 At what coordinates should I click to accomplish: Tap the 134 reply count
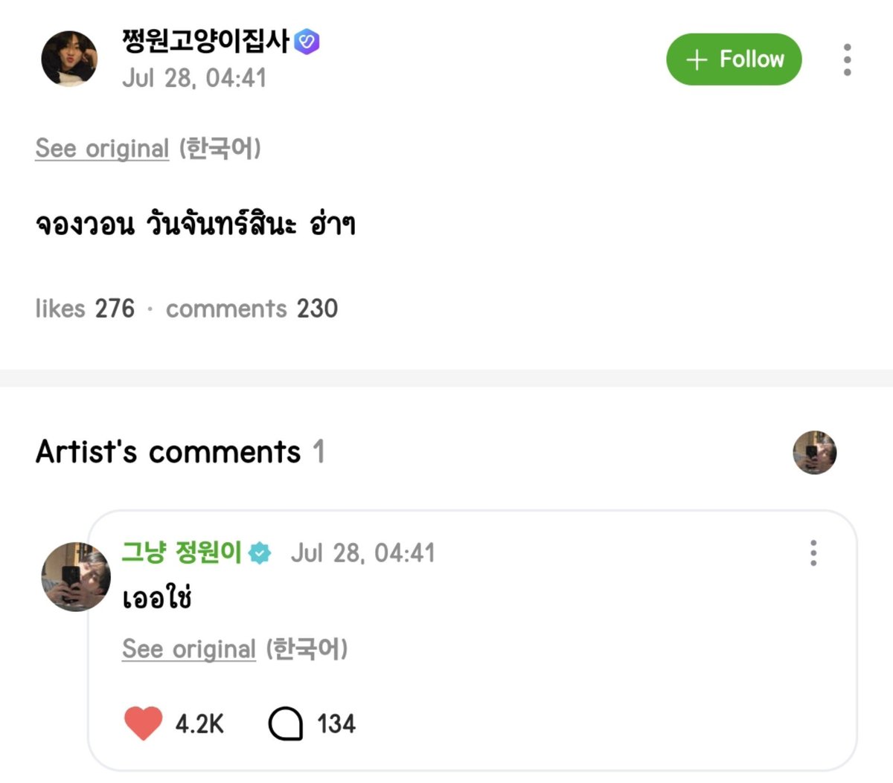point(336,724)
